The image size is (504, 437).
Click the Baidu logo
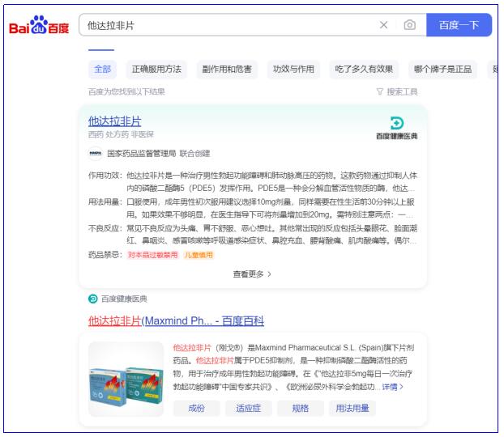point(39,25)
